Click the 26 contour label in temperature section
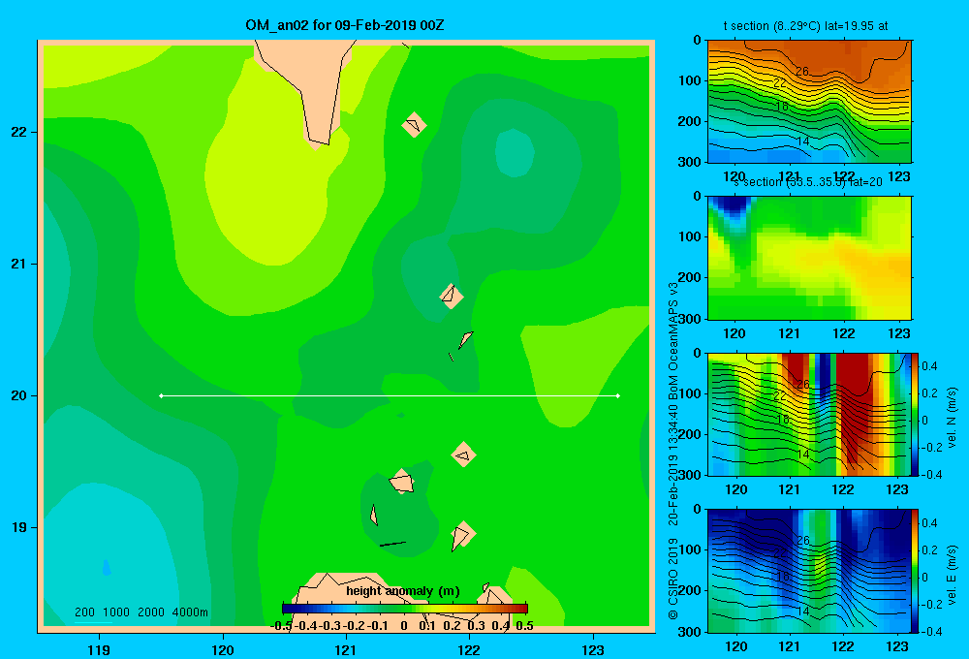The image size is (969, 659). click(x=802, y=72)
